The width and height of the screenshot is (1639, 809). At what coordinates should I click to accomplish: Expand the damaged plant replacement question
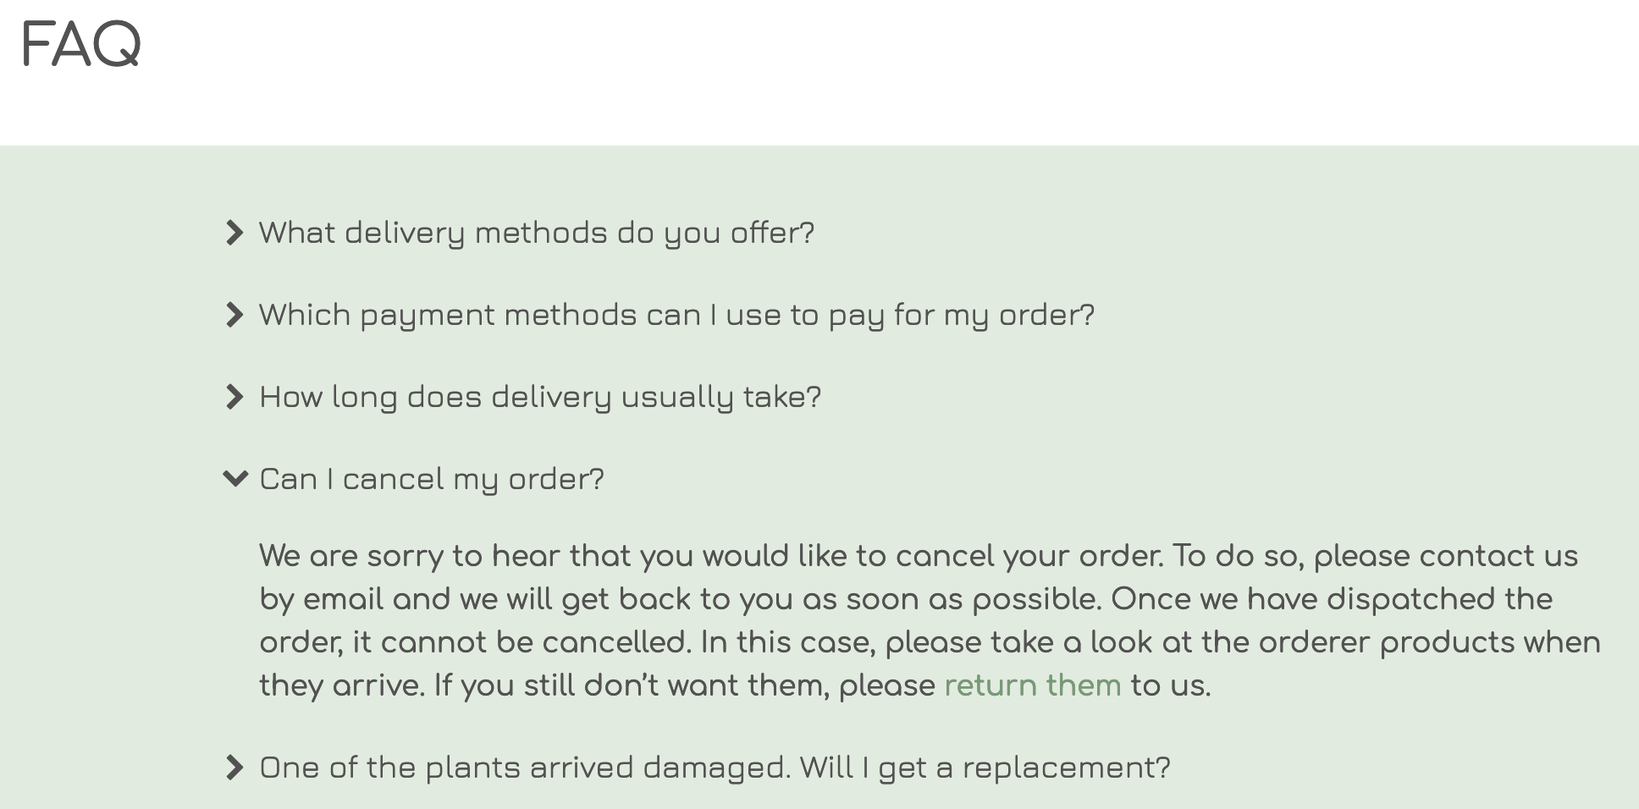point(714,768)
